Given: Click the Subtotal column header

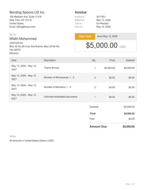Looking at the screenshot, I should click(x=130, y=60).
